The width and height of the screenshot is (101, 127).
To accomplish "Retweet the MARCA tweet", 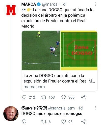I will point(44,97).
